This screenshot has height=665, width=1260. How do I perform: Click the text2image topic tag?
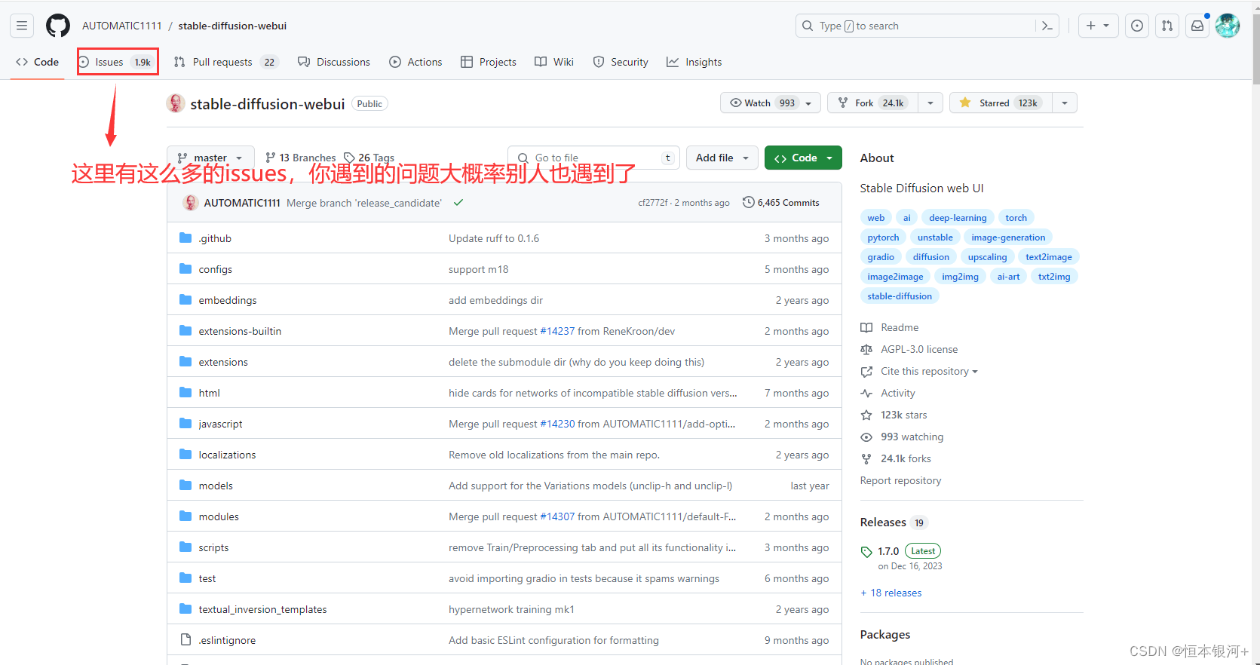click(1048, 257)
